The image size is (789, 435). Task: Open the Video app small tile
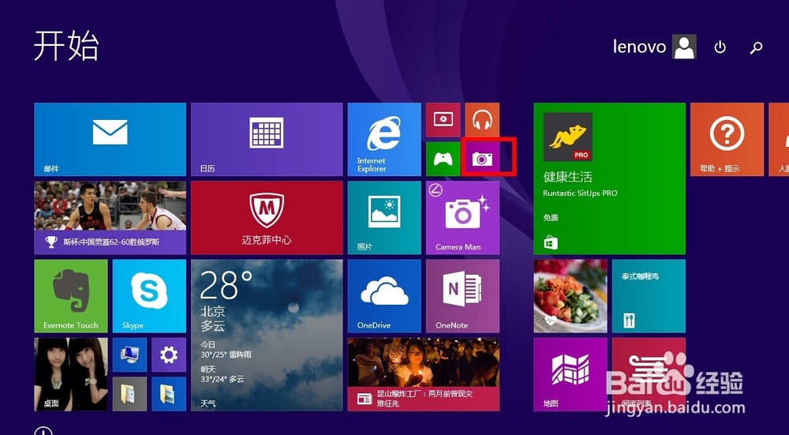click(x=443, y=120)
